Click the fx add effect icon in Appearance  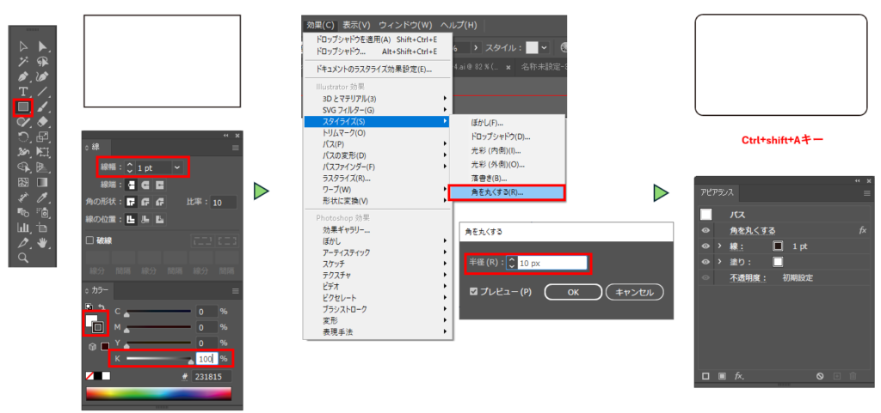coord(739,376)
